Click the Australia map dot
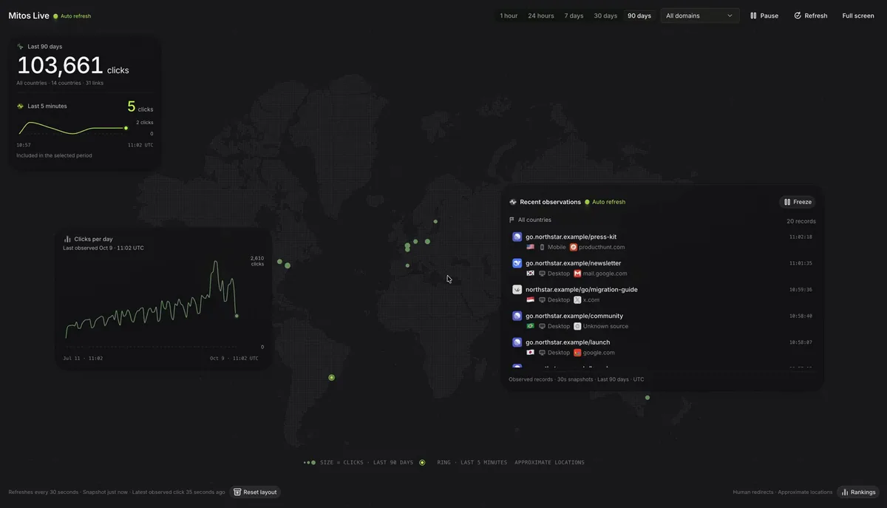Viewport: 887px width, 508px height. [648, 398]
